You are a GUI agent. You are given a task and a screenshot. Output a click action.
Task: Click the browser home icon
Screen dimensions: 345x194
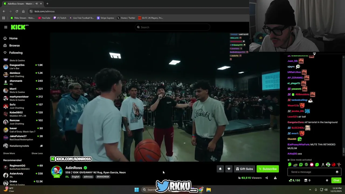point(23,11)
